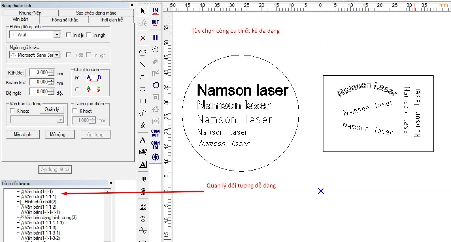Enable 'In ngh' italic for Phông tiếng anh
Viewport: 451px width, 242px height.
[89, 35]
